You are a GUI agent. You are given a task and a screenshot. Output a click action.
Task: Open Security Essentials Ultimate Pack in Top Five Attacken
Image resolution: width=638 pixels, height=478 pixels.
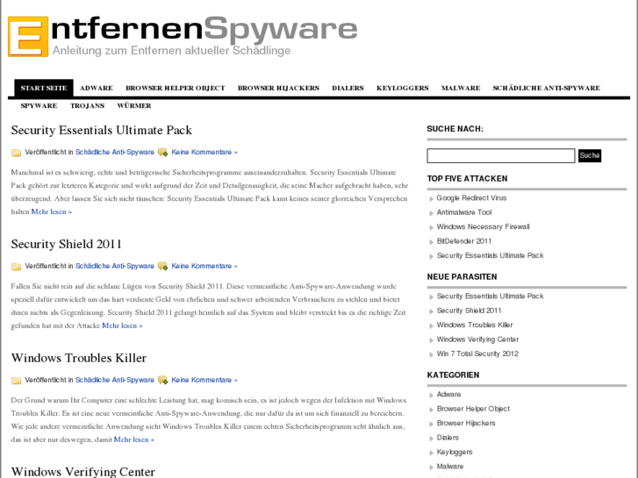tap(491, 255)
